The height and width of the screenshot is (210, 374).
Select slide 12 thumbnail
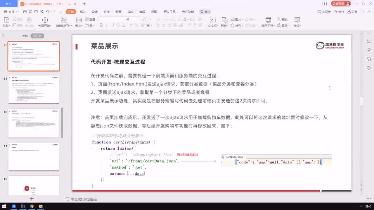(x=34, y=90)
